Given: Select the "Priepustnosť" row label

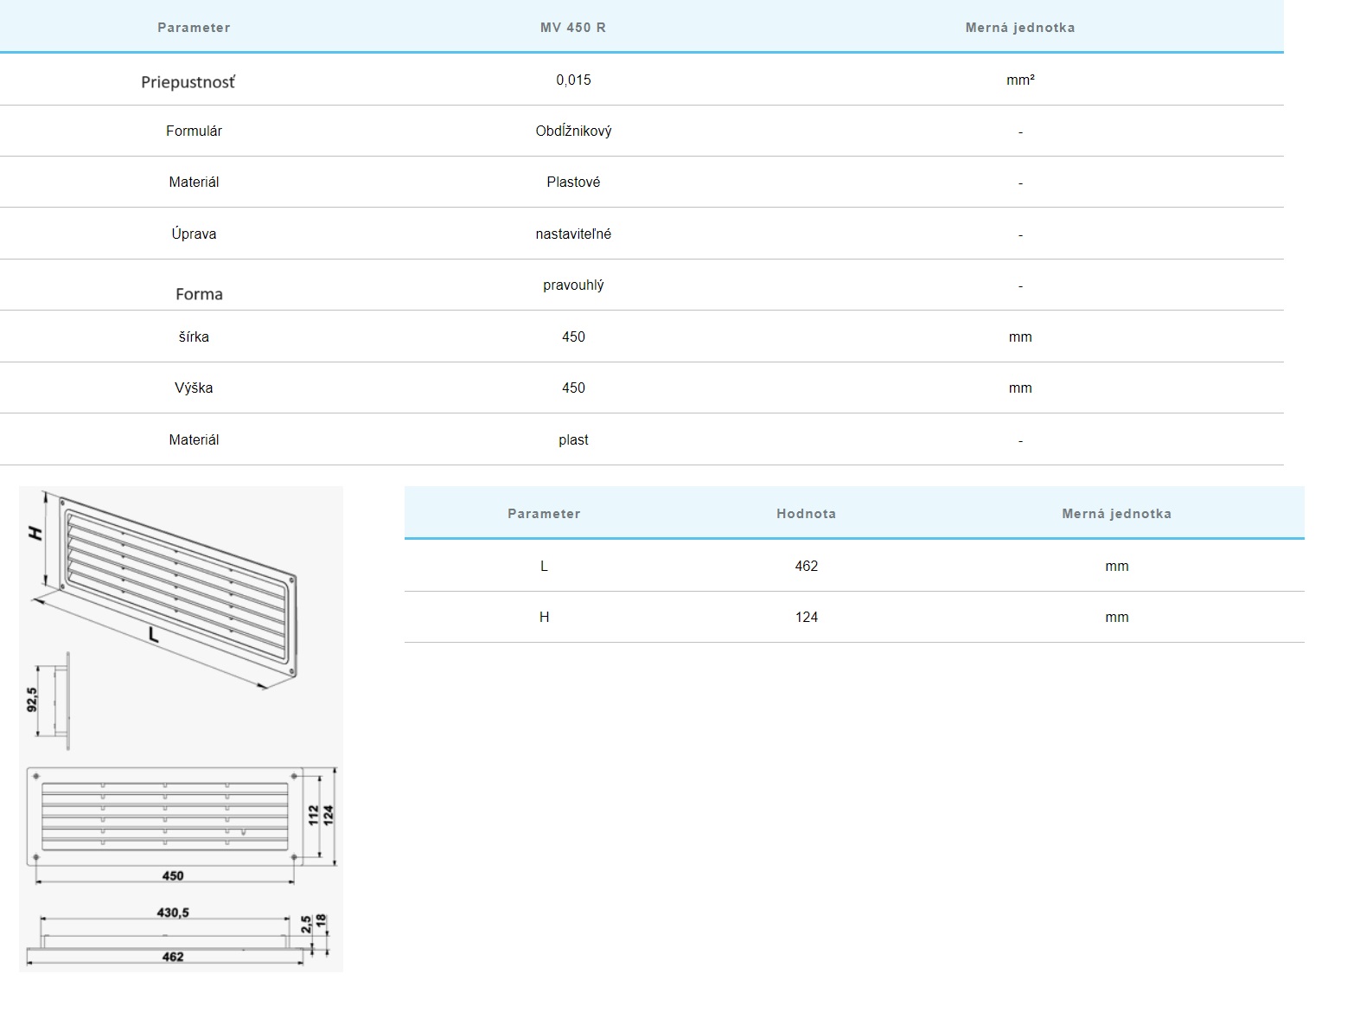Looking at the screenshot, I should coord(188,82).
